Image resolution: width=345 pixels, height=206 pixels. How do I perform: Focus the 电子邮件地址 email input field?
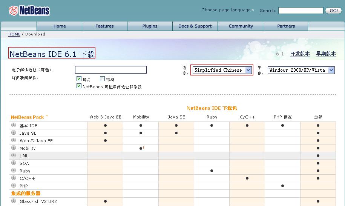[x=111, y=70]
